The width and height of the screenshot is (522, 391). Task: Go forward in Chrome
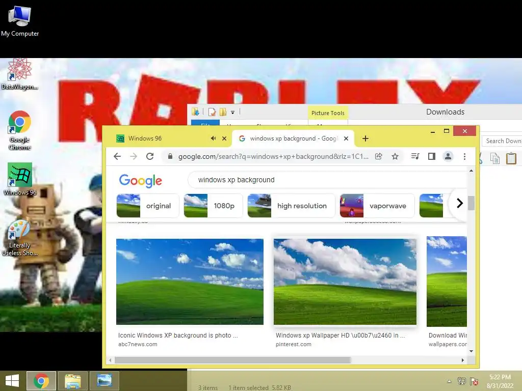pyautogui.click(x=134, y=156)
